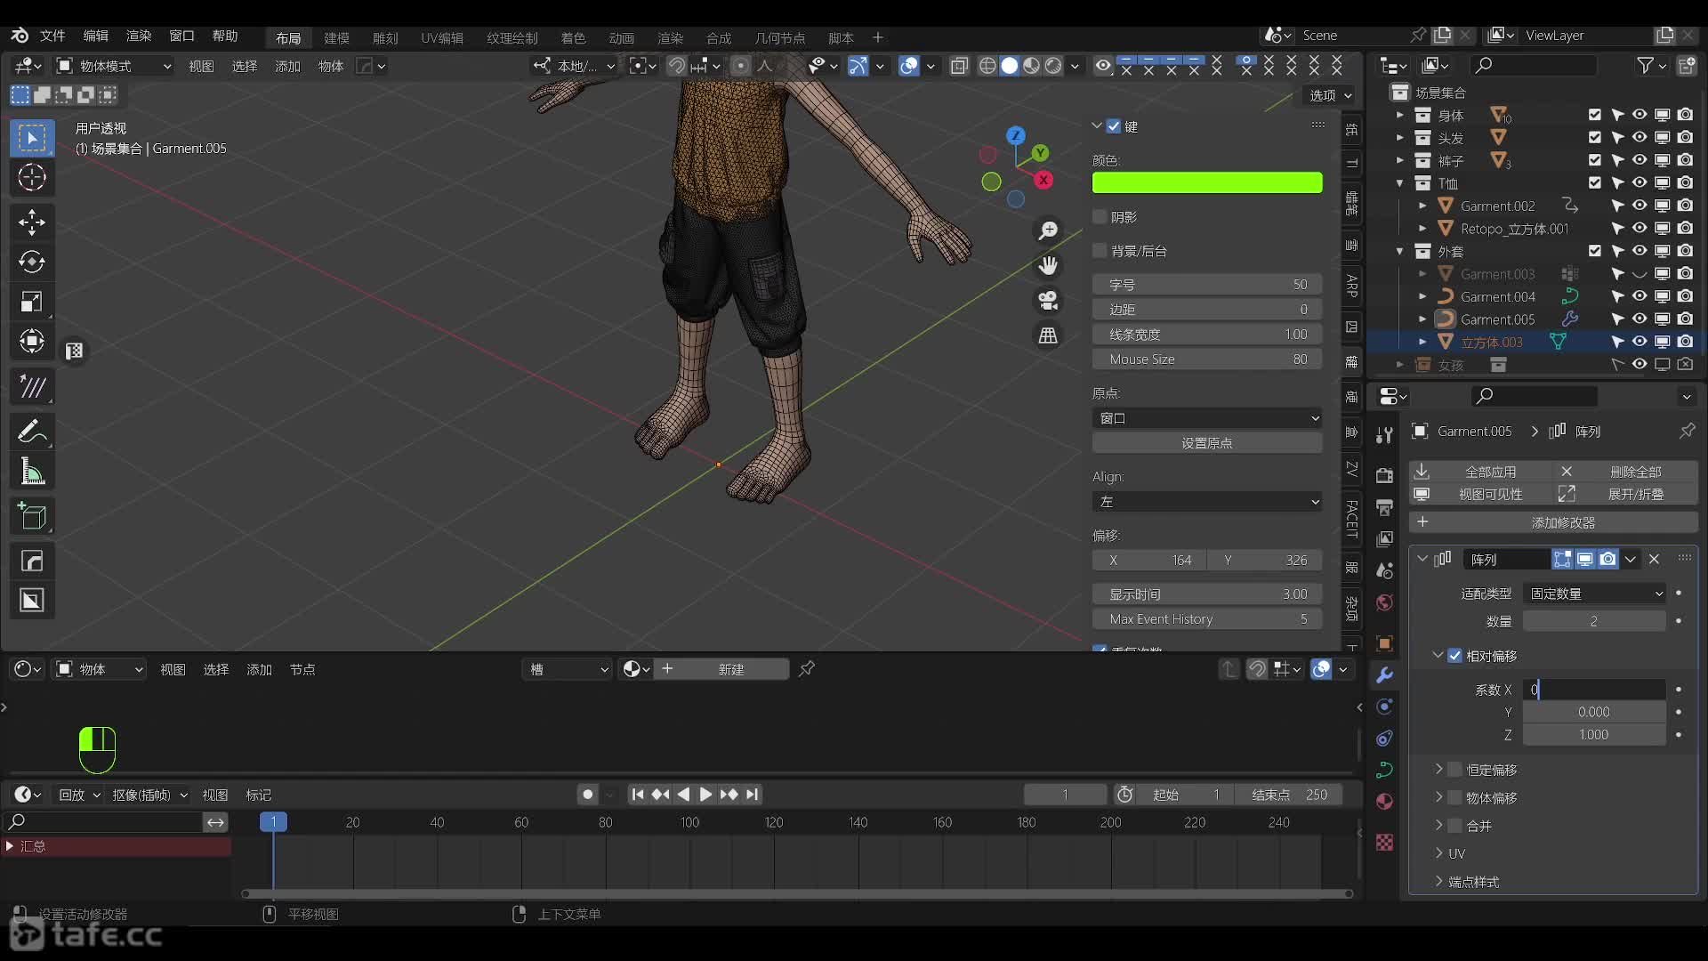1708x961 pixels.
Task: Hide the 头发 collection in viewport
Action: point(1640,137)
